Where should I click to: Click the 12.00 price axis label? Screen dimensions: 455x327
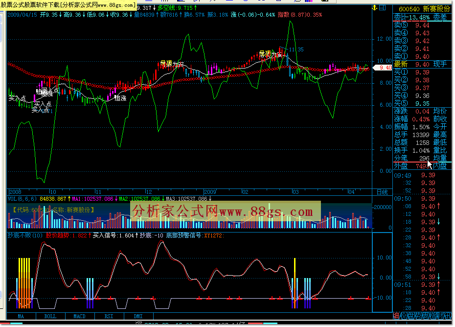pyautogui.click(x=384, y=39)
